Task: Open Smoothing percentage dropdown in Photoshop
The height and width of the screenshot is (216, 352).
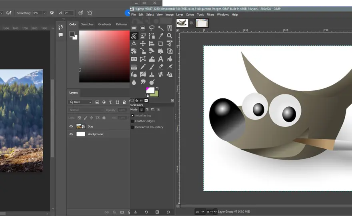Action: click(45, 13)
